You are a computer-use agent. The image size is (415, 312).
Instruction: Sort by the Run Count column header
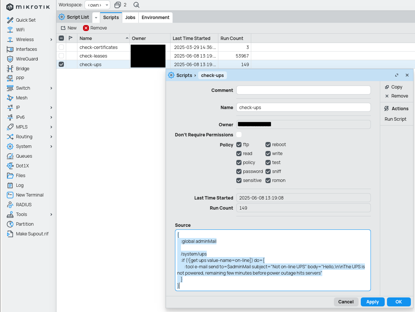point(234,38)
